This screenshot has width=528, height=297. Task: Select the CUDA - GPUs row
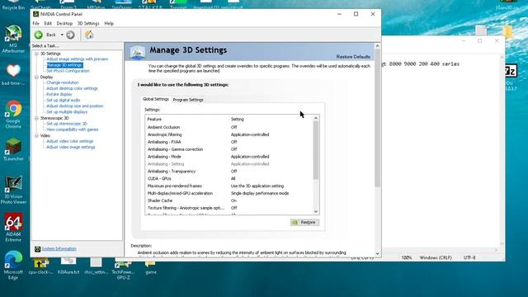229,179
